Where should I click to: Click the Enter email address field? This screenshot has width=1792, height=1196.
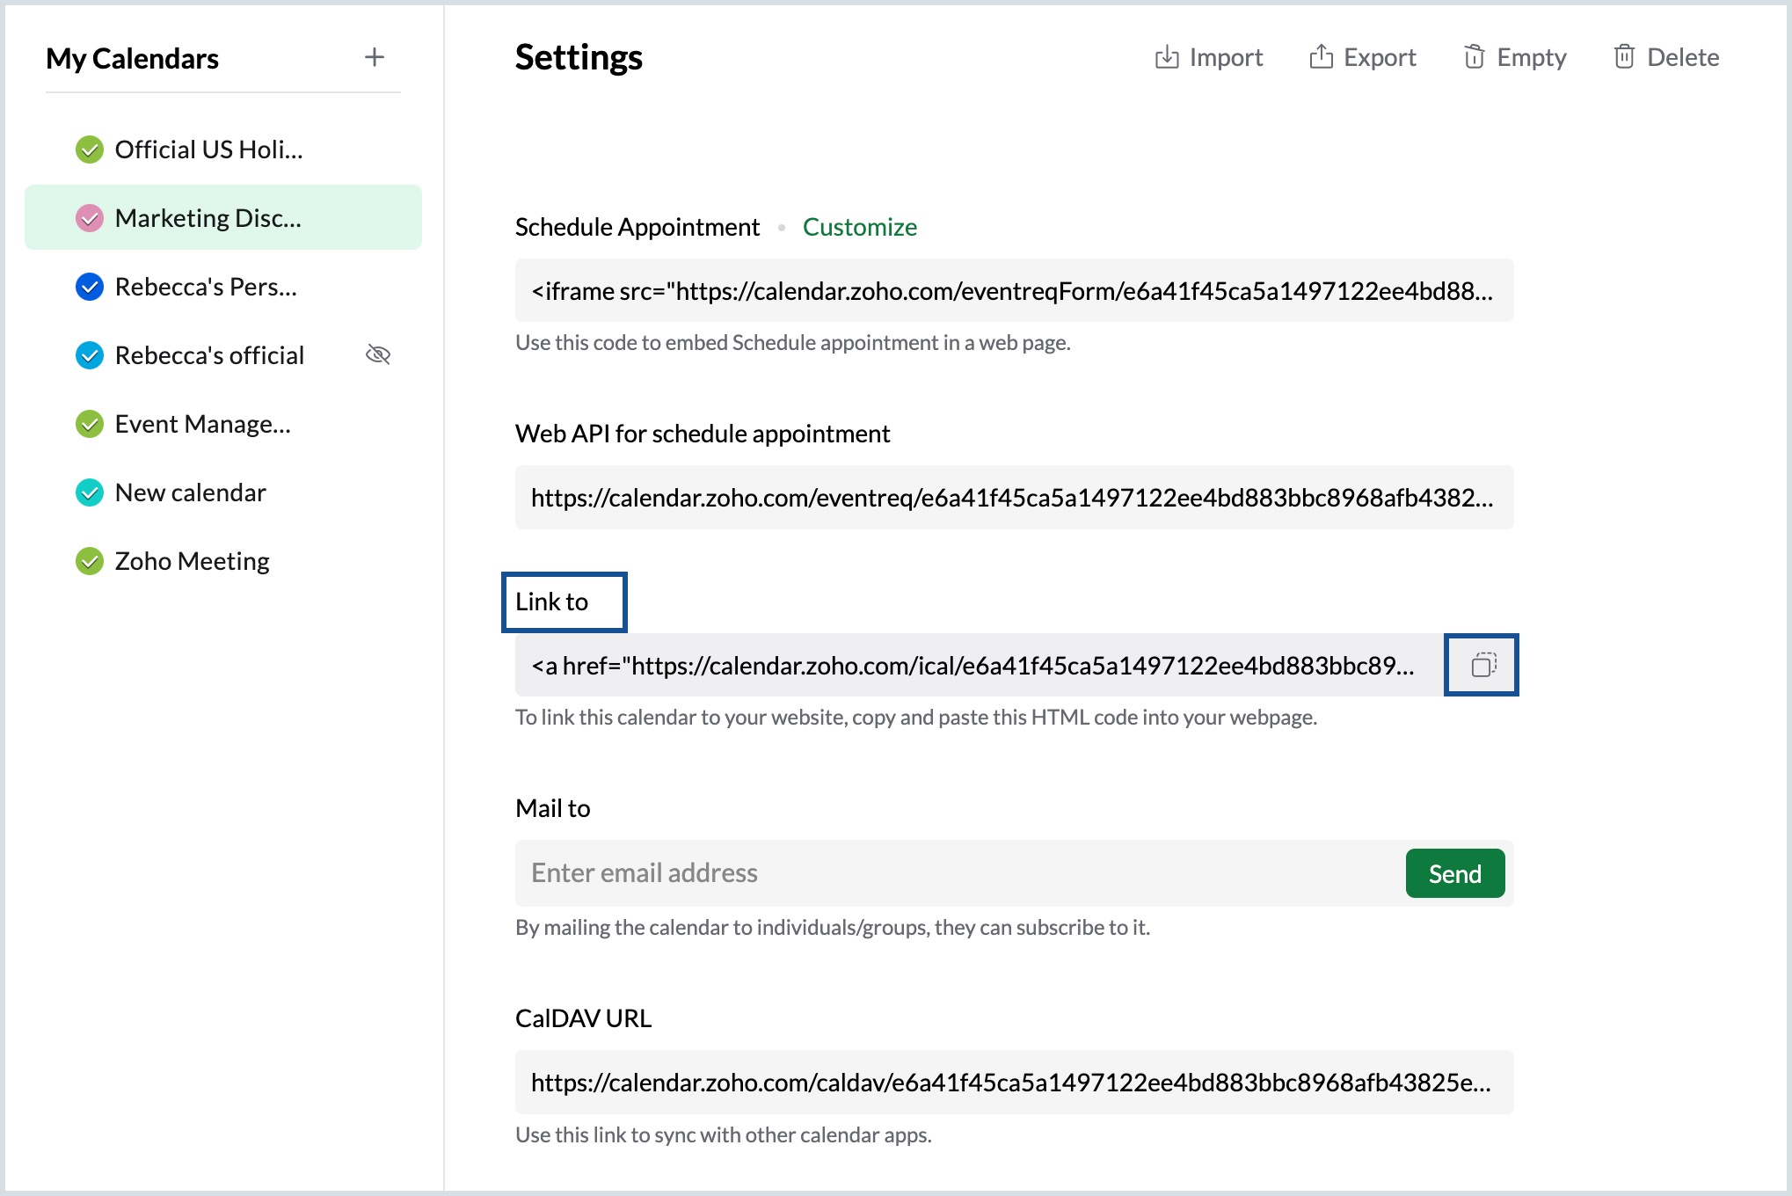pos(958,873)
